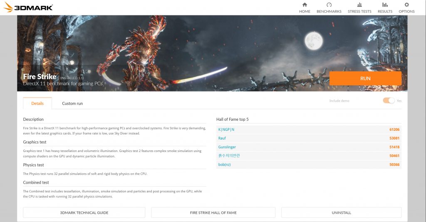The width and height of the screenshot is (426, 222).
Task: Open Gunslinger's hall of fame entry
Action: click(227, 147)
